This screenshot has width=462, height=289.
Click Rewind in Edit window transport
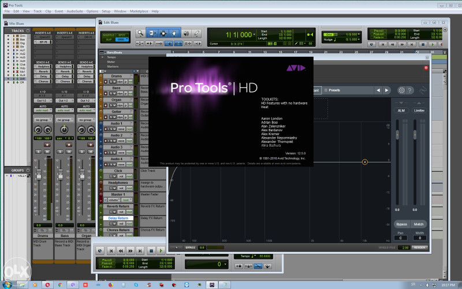coord(393,45)
